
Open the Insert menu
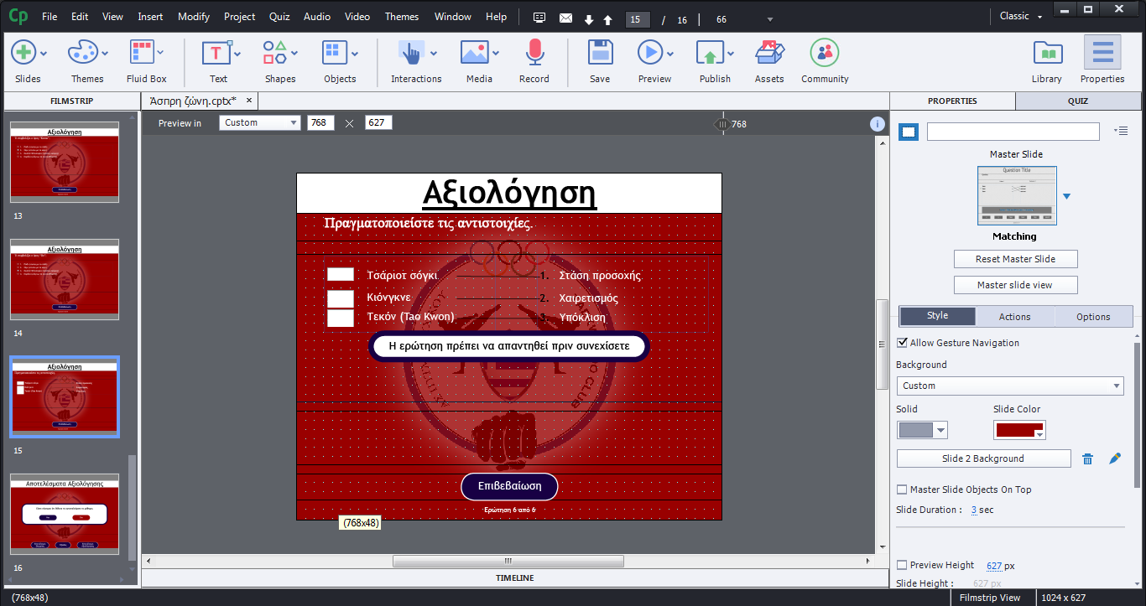(x=150, y=17)
